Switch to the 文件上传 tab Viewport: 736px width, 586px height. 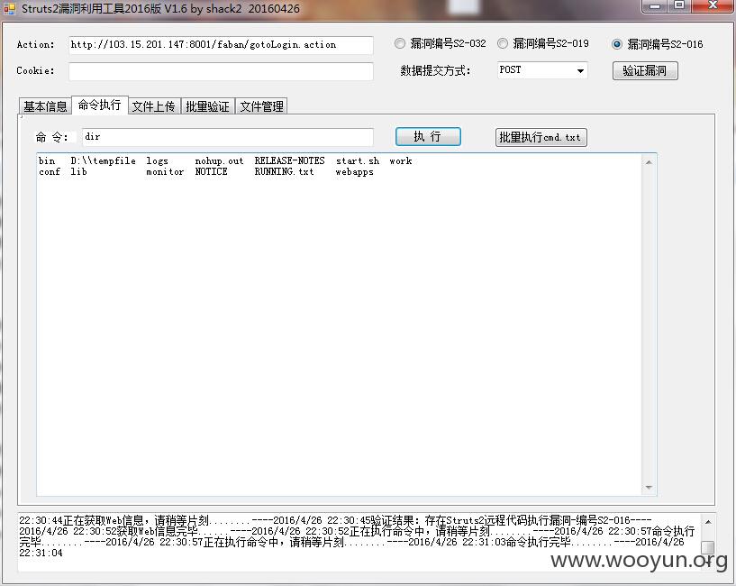click(153, 106)
